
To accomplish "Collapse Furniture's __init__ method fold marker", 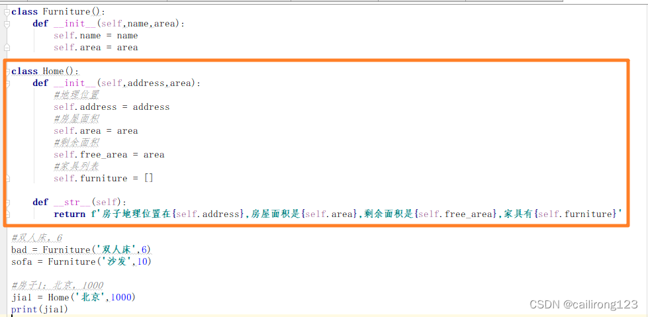I will click(7, 24).
